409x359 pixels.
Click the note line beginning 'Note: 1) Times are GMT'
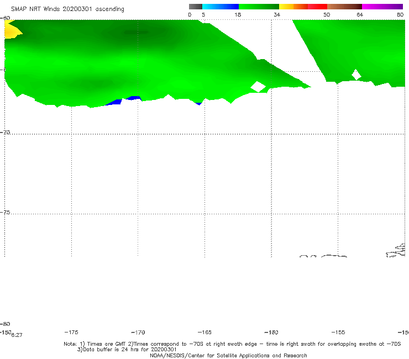pos(232,344)
